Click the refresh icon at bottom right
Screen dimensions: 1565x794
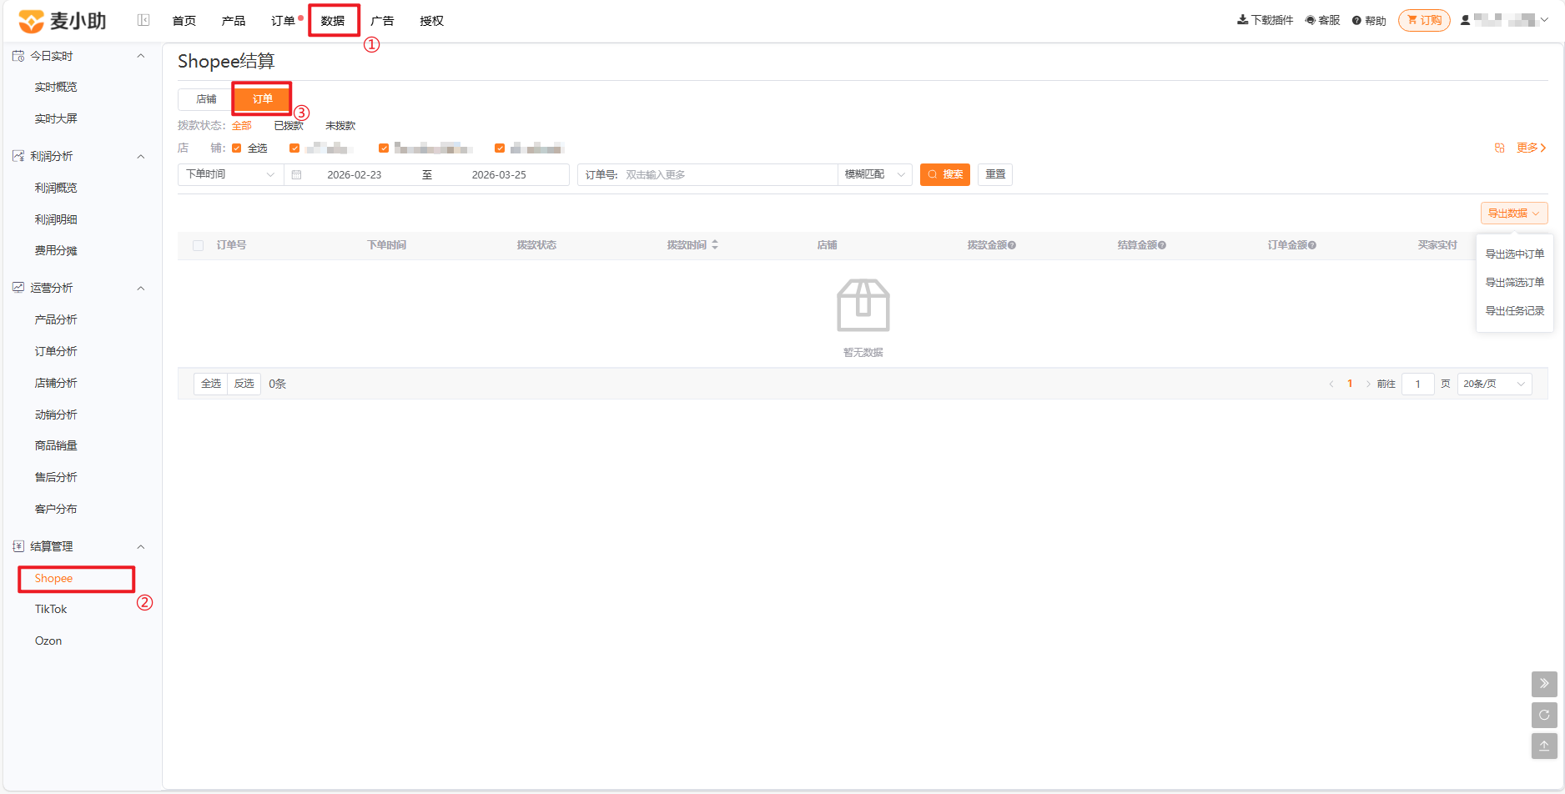point(1544,715)
